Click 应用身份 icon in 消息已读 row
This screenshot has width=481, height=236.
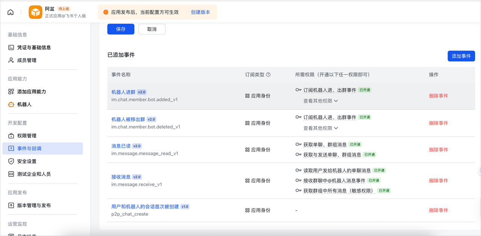247,150
